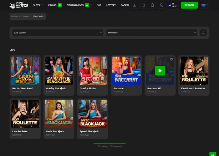
Task: Open Gravity Blackjack thumbnail
Action: [x=59, y=71]
